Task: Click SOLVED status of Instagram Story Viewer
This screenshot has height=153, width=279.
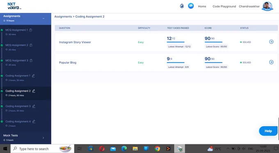Action: (245, 42)
